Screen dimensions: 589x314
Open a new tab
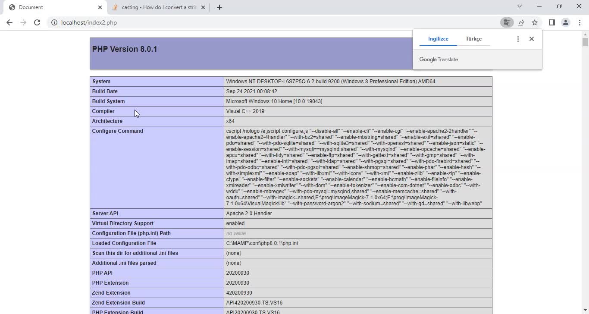point(219,7)
